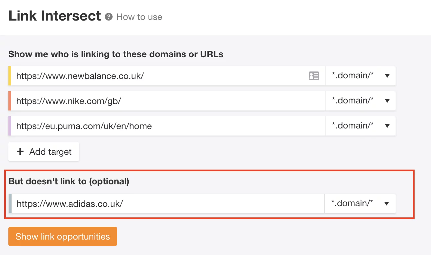
Task: Click the yellow color bar beside newbalance input
Action: tap(10, 76)
